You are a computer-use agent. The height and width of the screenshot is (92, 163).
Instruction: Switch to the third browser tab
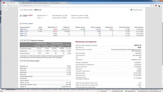(x=43, y=3)
